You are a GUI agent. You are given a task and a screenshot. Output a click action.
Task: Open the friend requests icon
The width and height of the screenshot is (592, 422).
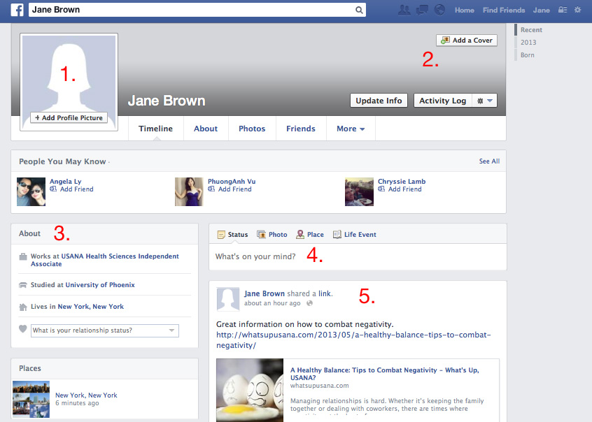pyautogui.click(x=404, y=10)
